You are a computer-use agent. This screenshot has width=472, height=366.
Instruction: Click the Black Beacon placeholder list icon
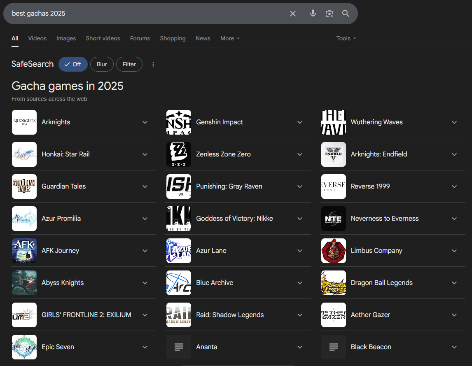click(x=334, y=347)
